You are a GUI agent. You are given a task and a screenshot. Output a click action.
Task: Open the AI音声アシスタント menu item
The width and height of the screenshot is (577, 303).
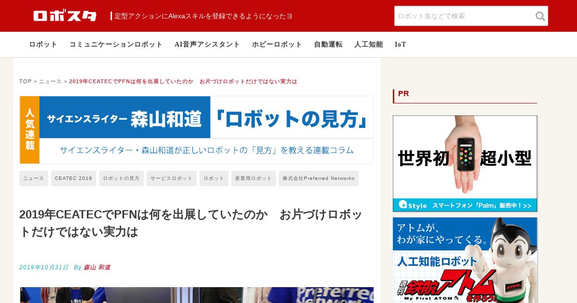(x=207, y=44)
